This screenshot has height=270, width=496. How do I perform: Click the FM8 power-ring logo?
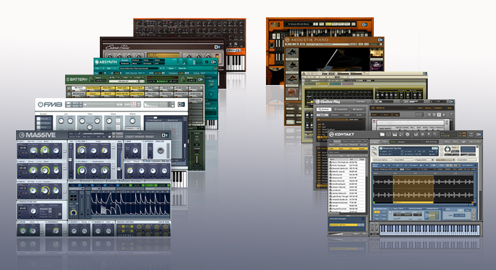point(40,104)
